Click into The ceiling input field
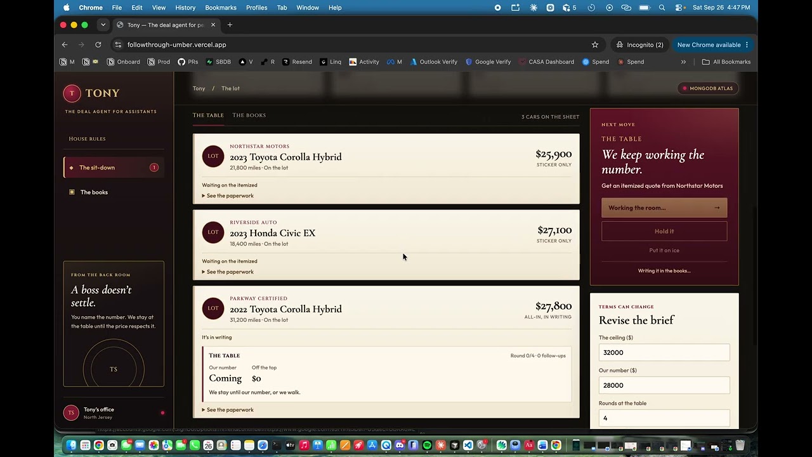The width and height of the screenshot is (812, 457). (x=664, y=353)
